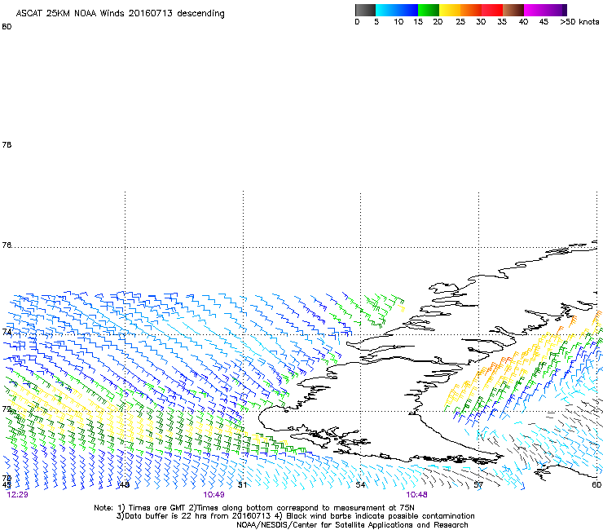Click the 54 longitude label on the bottom axis
The width and height of the screenshot is (603, 530).
click(360, 485)
